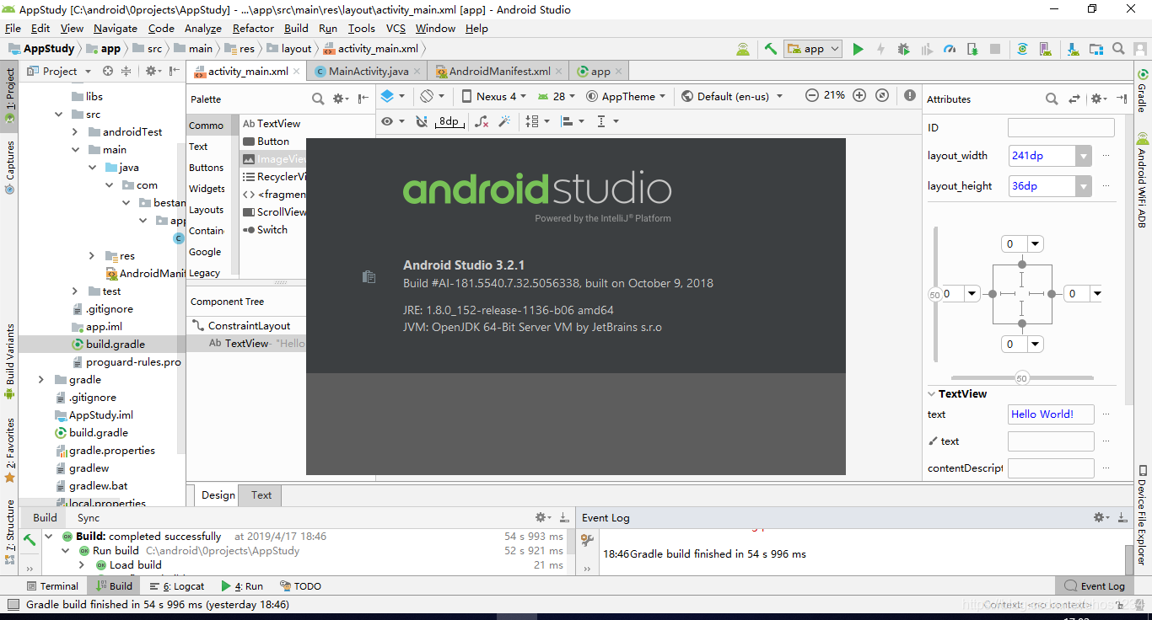Open the VCS menu

tap(396, 28)
